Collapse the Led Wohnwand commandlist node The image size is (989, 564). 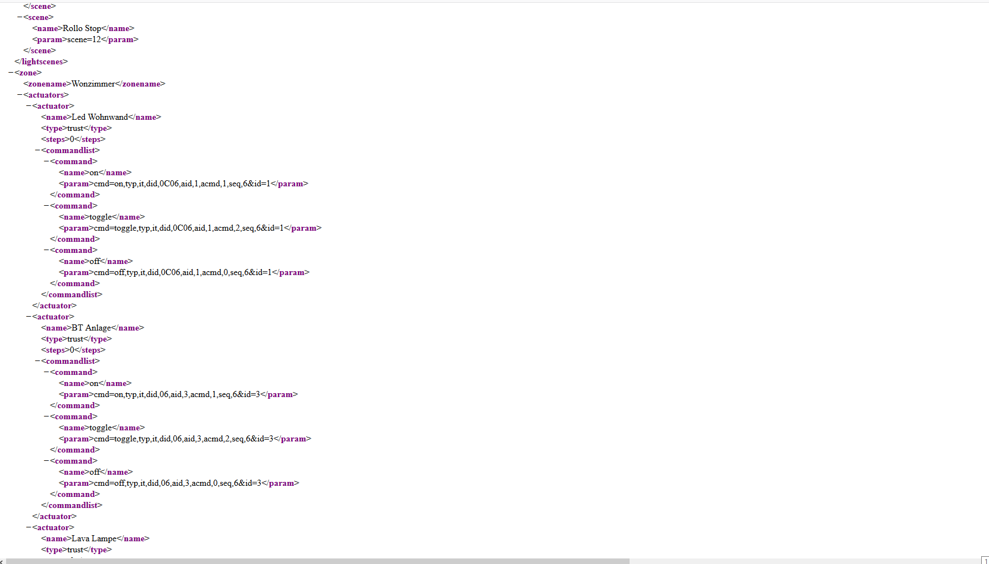click(x=38, y=150)
